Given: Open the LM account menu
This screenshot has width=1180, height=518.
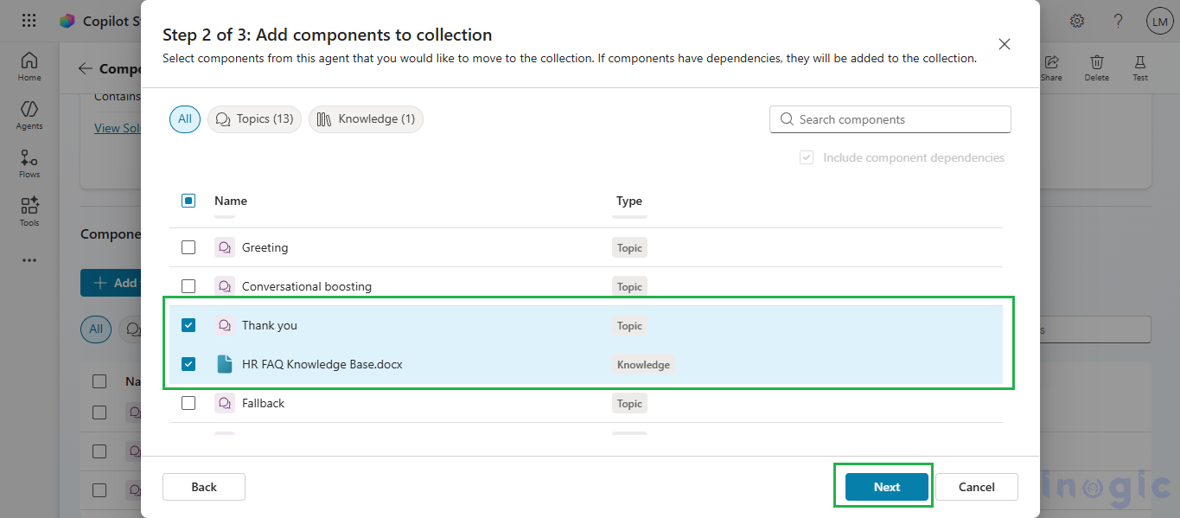Looking at the screenshot, I should click(x=1159, y=20).
